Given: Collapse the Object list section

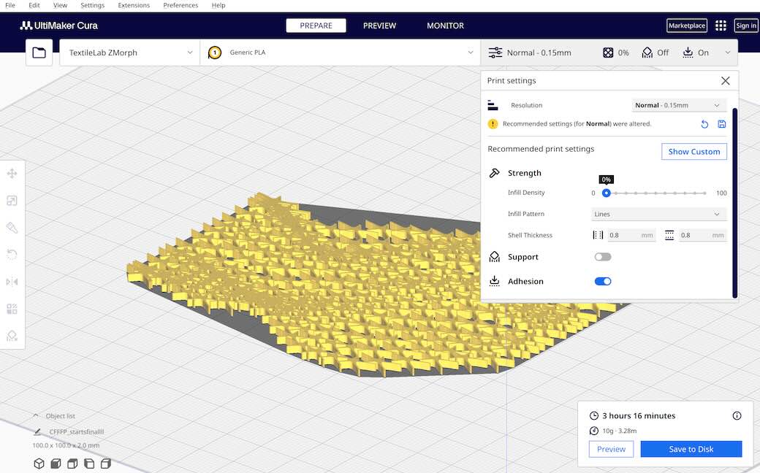Looking at the screenshot, I should 36,415.
